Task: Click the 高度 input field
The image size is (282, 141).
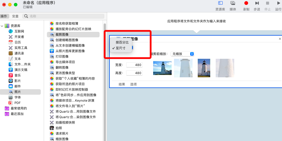Action: 134,73
